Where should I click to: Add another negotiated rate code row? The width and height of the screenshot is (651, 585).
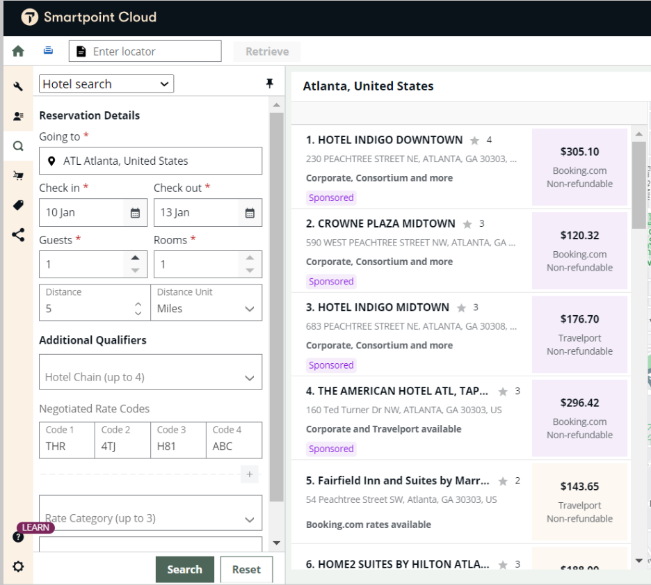click(x=250, y=474)
